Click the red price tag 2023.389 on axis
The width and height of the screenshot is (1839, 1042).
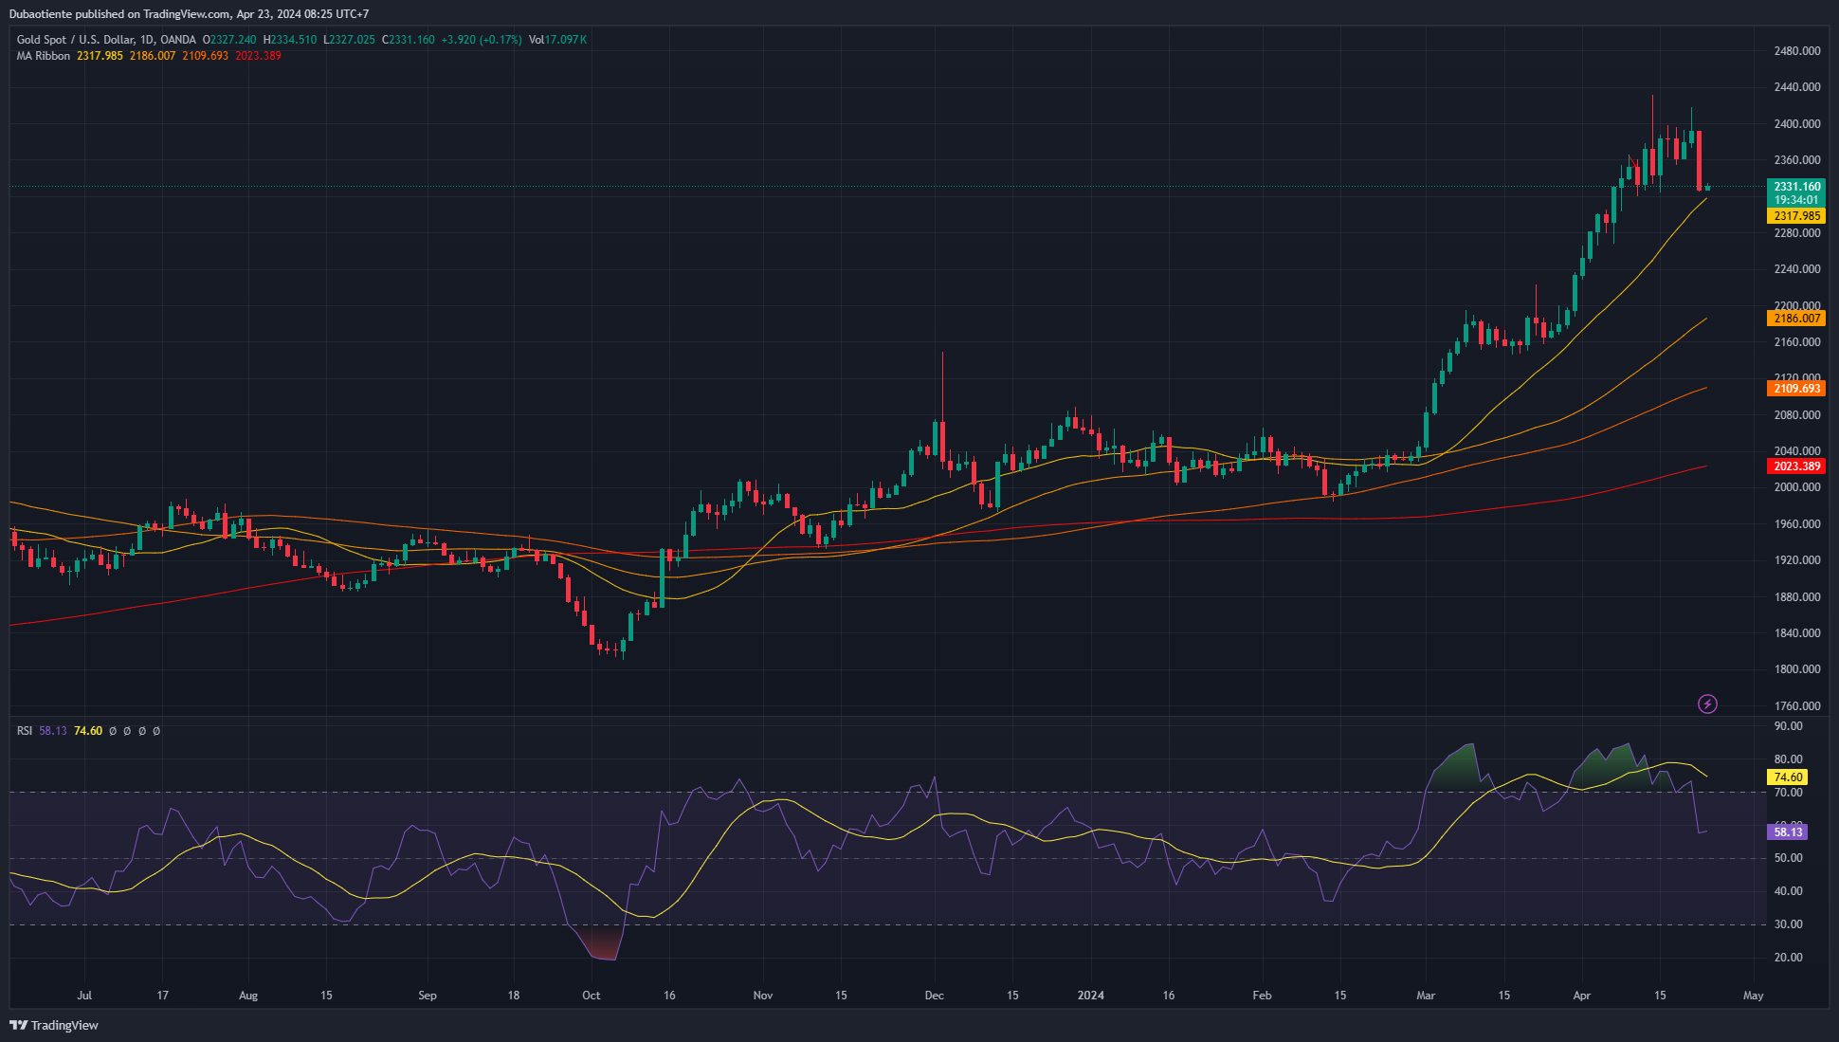1796,466
